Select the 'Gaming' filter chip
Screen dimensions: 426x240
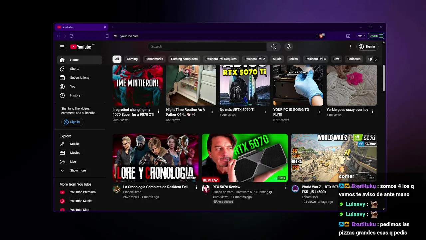point(132,59)
